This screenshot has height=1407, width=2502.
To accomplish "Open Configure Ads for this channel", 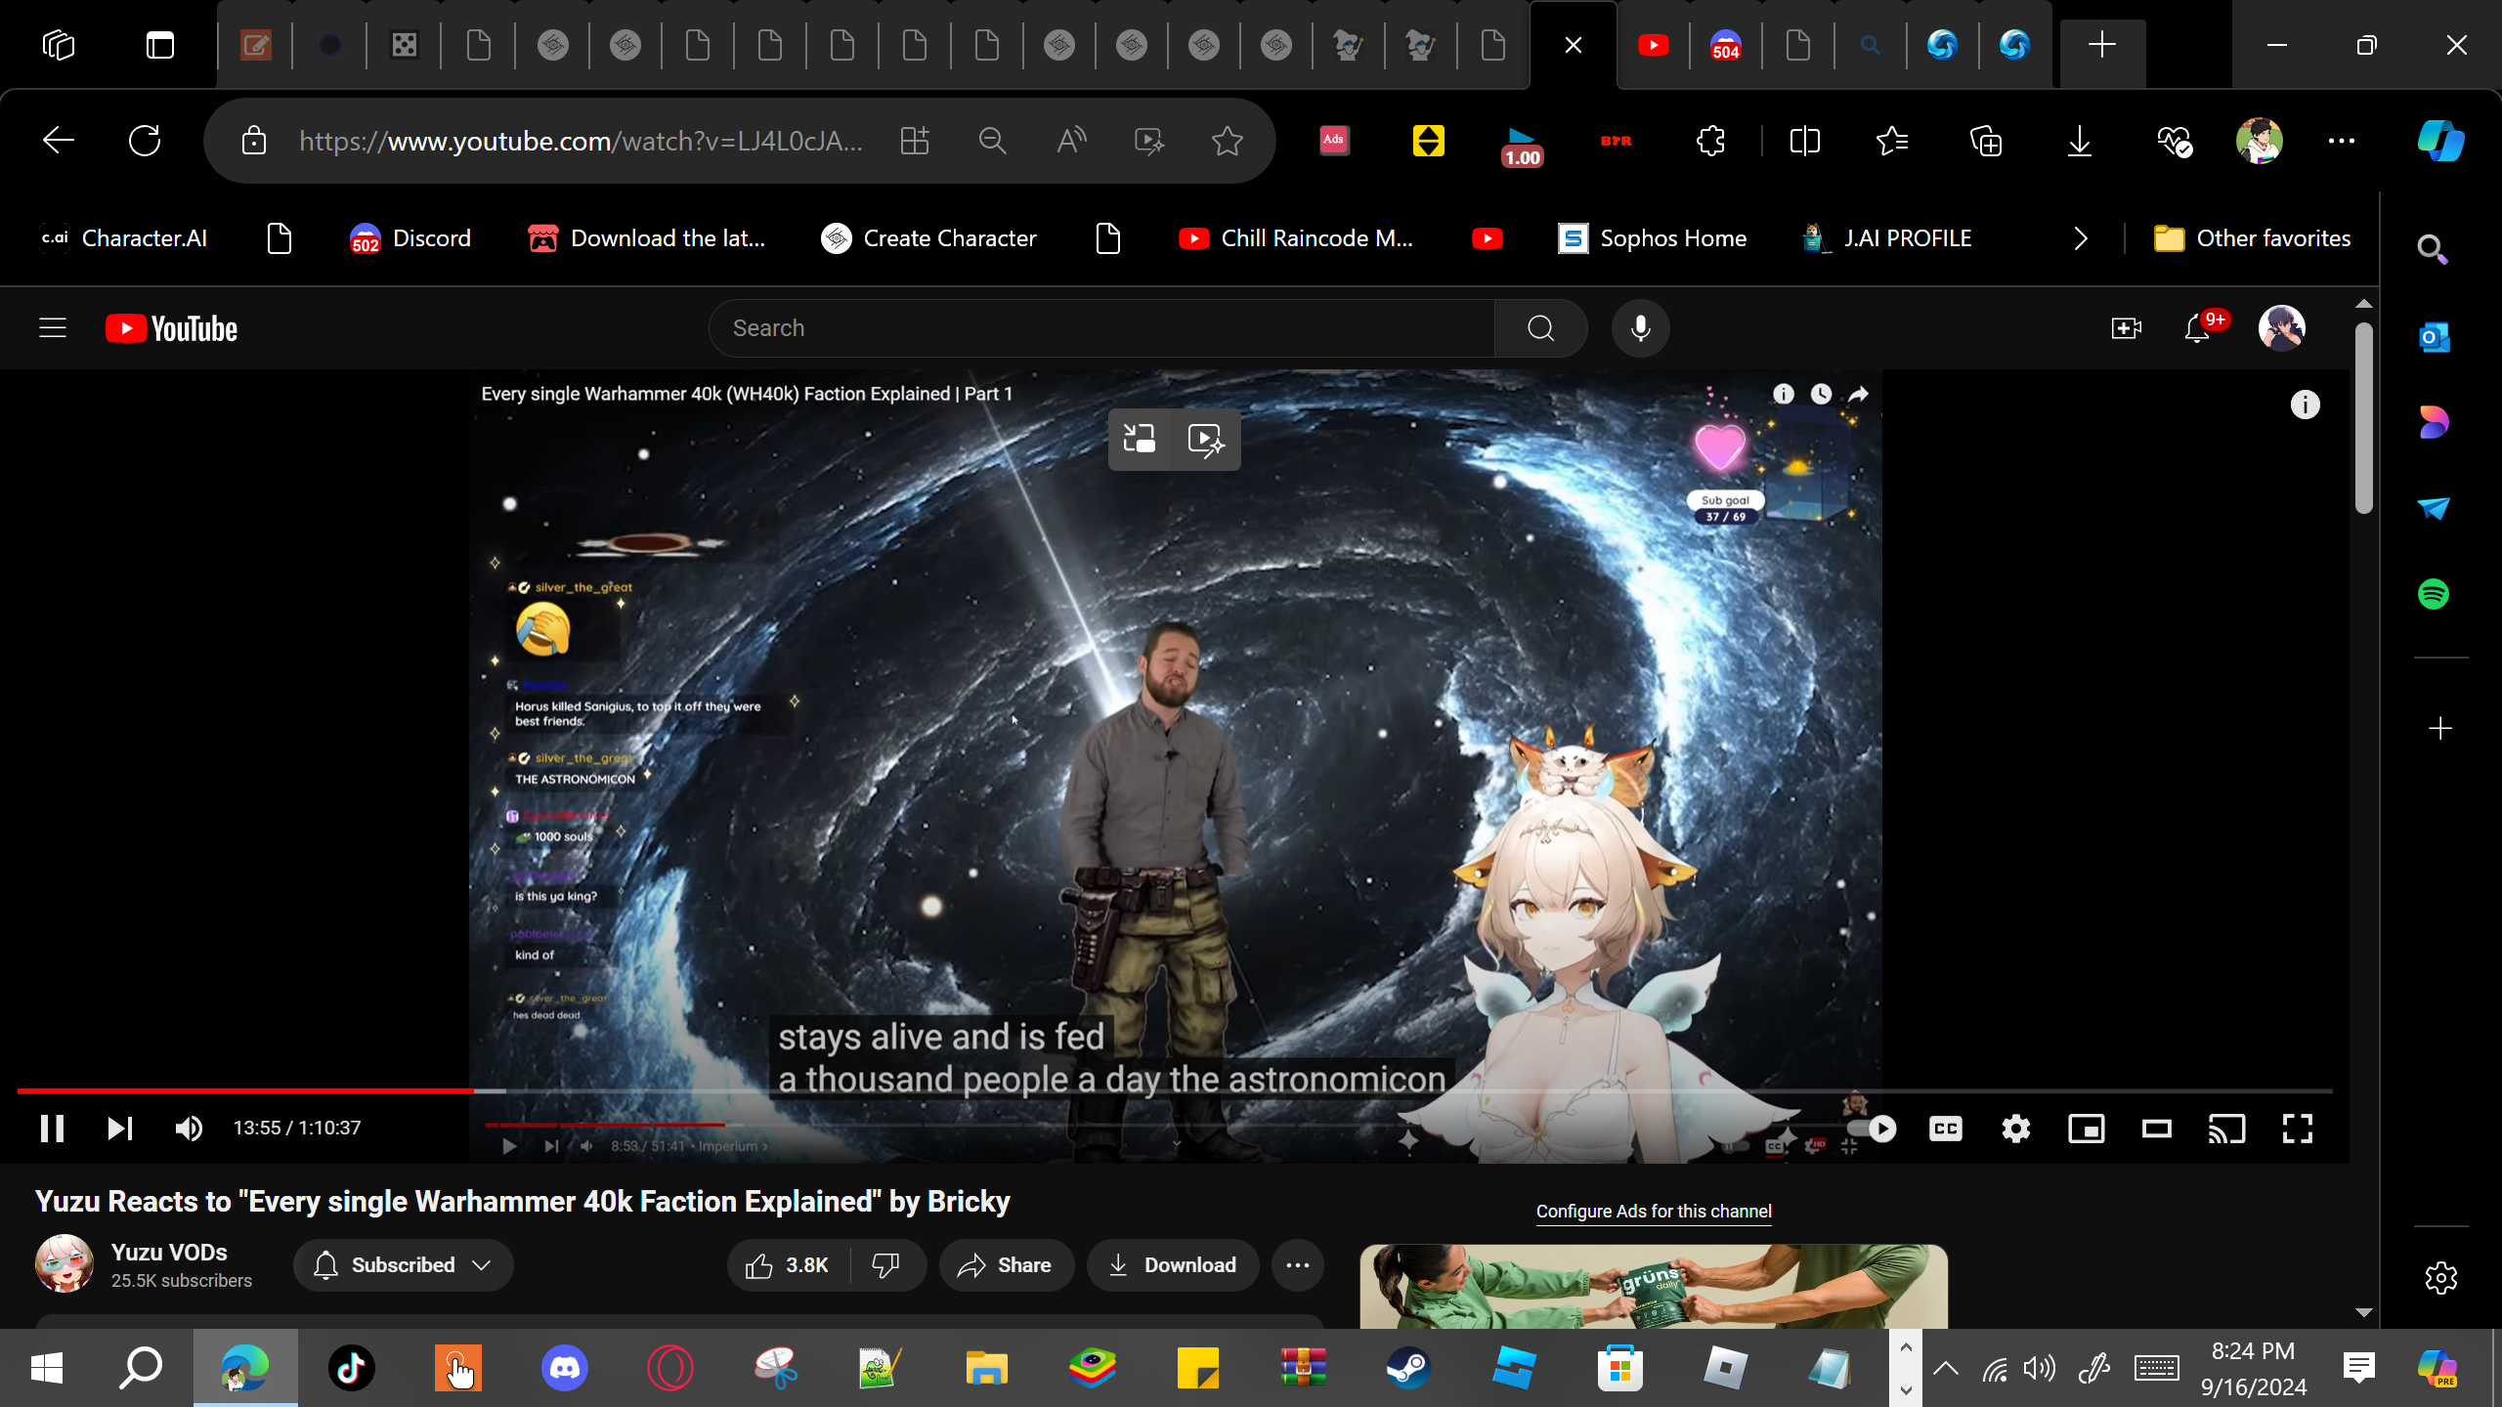I will pos(1654,1211).
